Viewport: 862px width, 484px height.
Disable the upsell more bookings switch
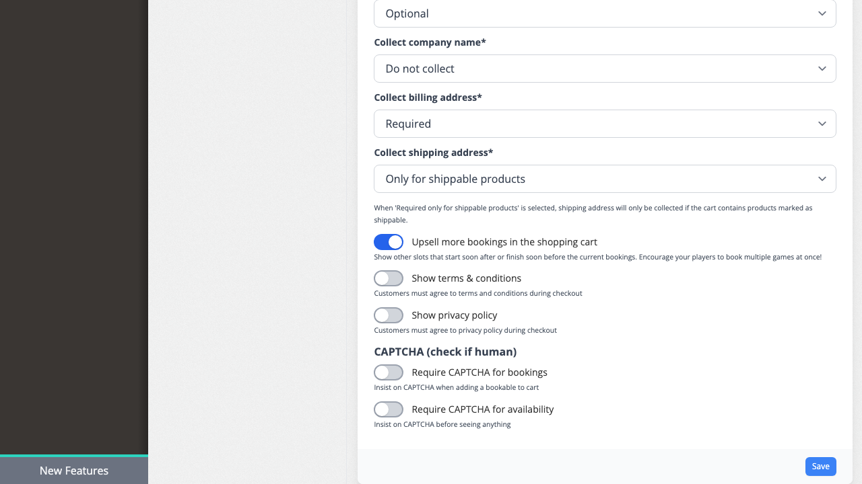tap(389, 242)
